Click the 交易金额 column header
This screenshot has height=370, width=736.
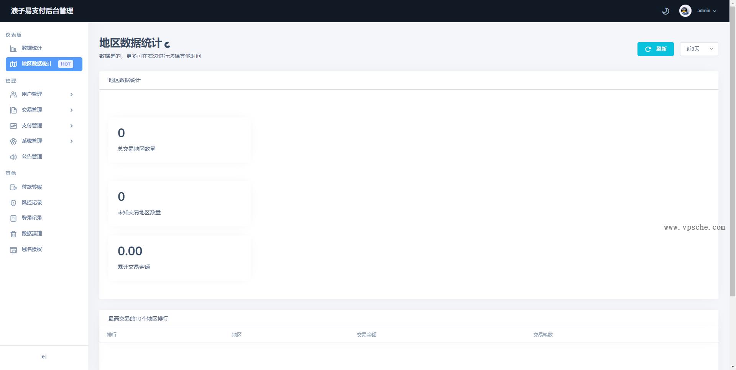[x=366, y=335]
